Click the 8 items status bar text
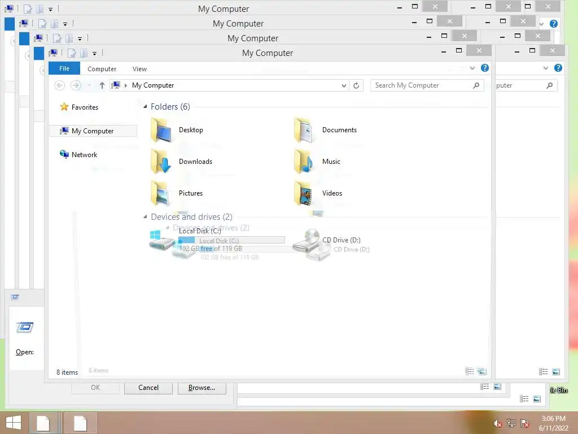The image size is (578, 434). [67, 372]
